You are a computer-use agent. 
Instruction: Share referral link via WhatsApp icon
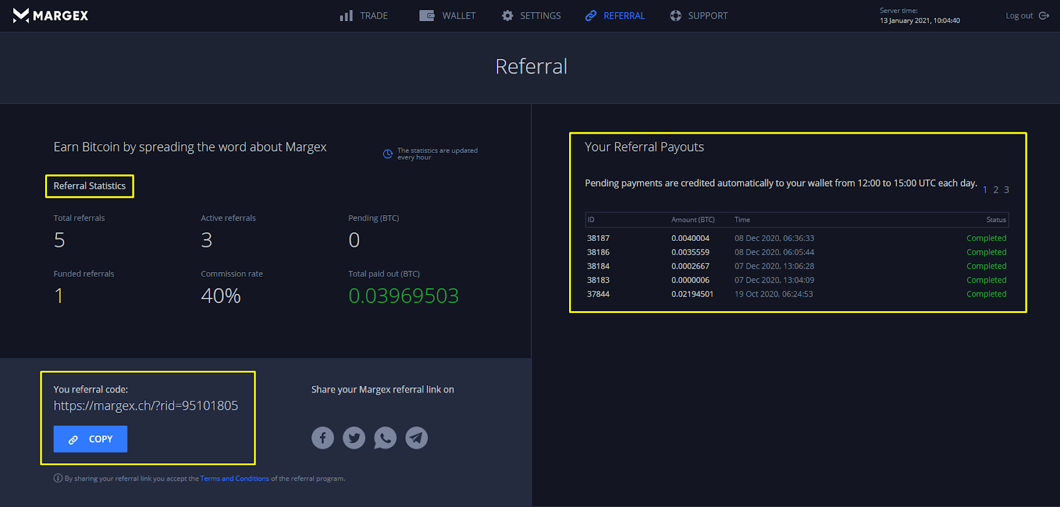click(385, 438)
